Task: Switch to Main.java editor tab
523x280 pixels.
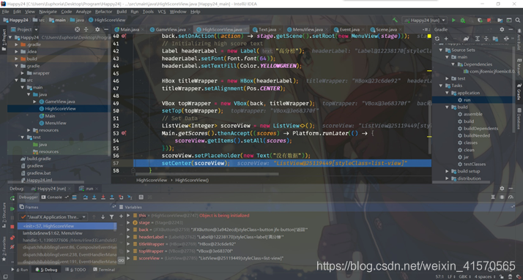Action: click(x=130, y=30)
